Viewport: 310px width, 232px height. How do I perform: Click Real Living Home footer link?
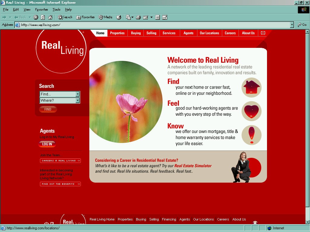pos(102,219)
